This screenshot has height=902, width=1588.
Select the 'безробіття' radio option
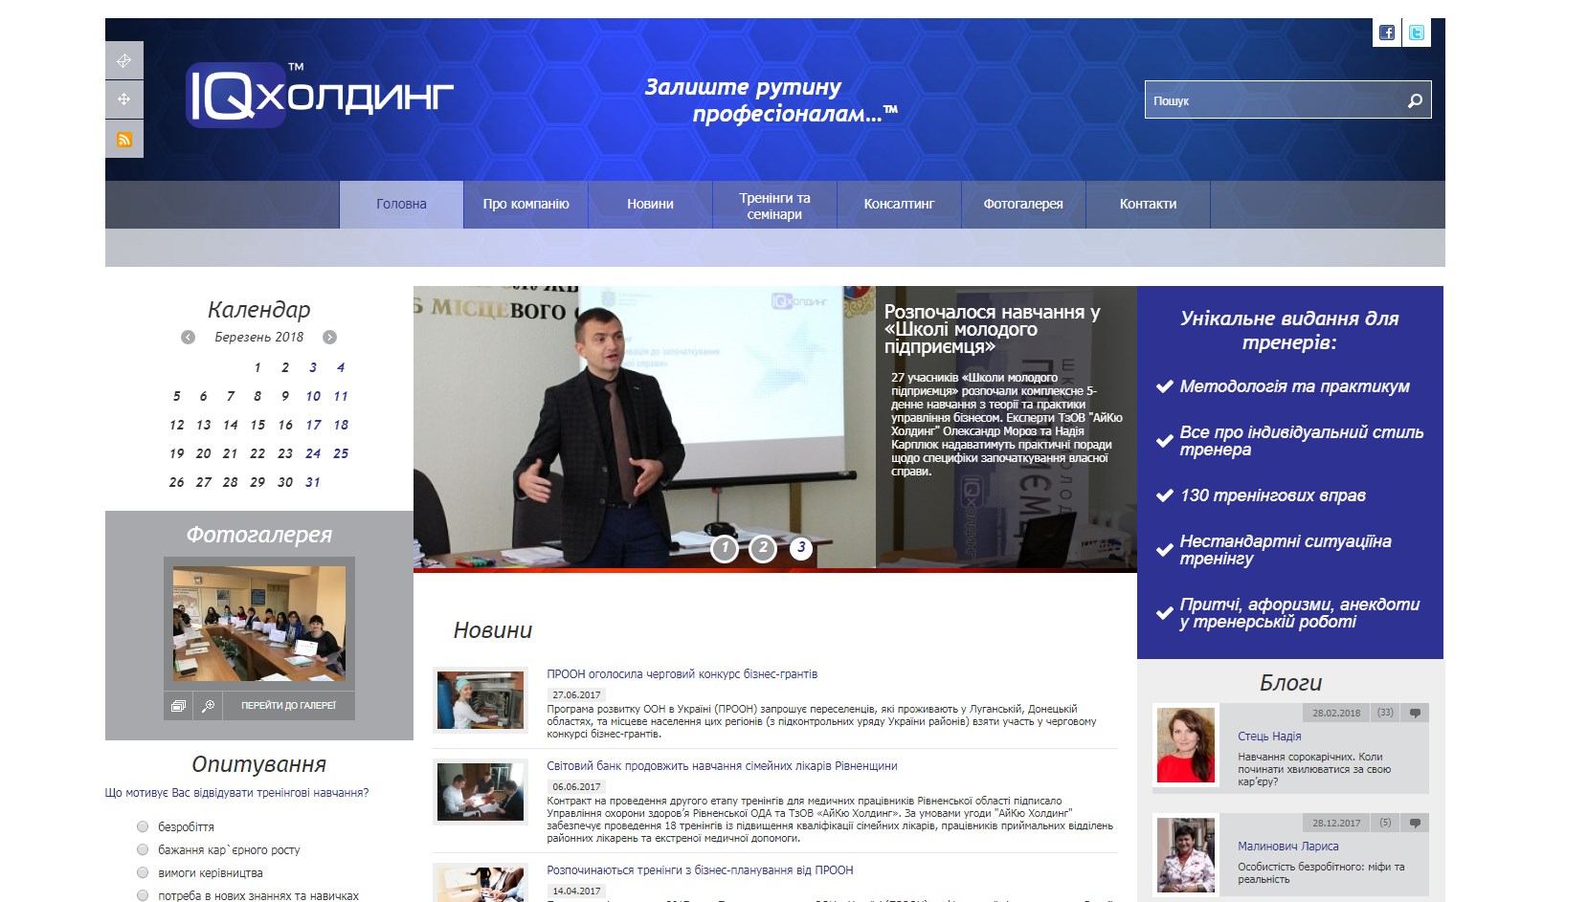pos(143,826)
